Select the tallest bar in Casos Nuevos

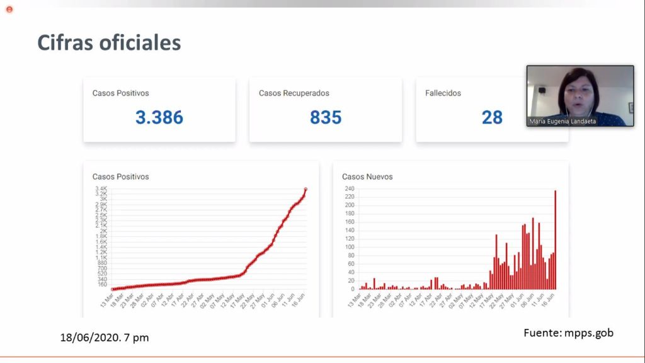pos(555,239)
